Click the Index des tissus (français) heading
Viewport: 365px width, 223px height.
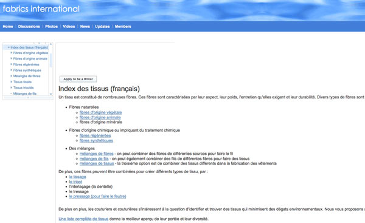(99, 89)
